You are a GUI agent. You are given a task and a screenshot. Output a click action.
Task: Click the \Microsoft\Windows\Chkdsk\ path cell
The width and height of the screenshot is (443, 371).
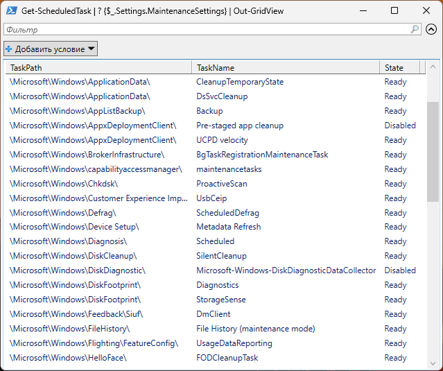[64, 184]
